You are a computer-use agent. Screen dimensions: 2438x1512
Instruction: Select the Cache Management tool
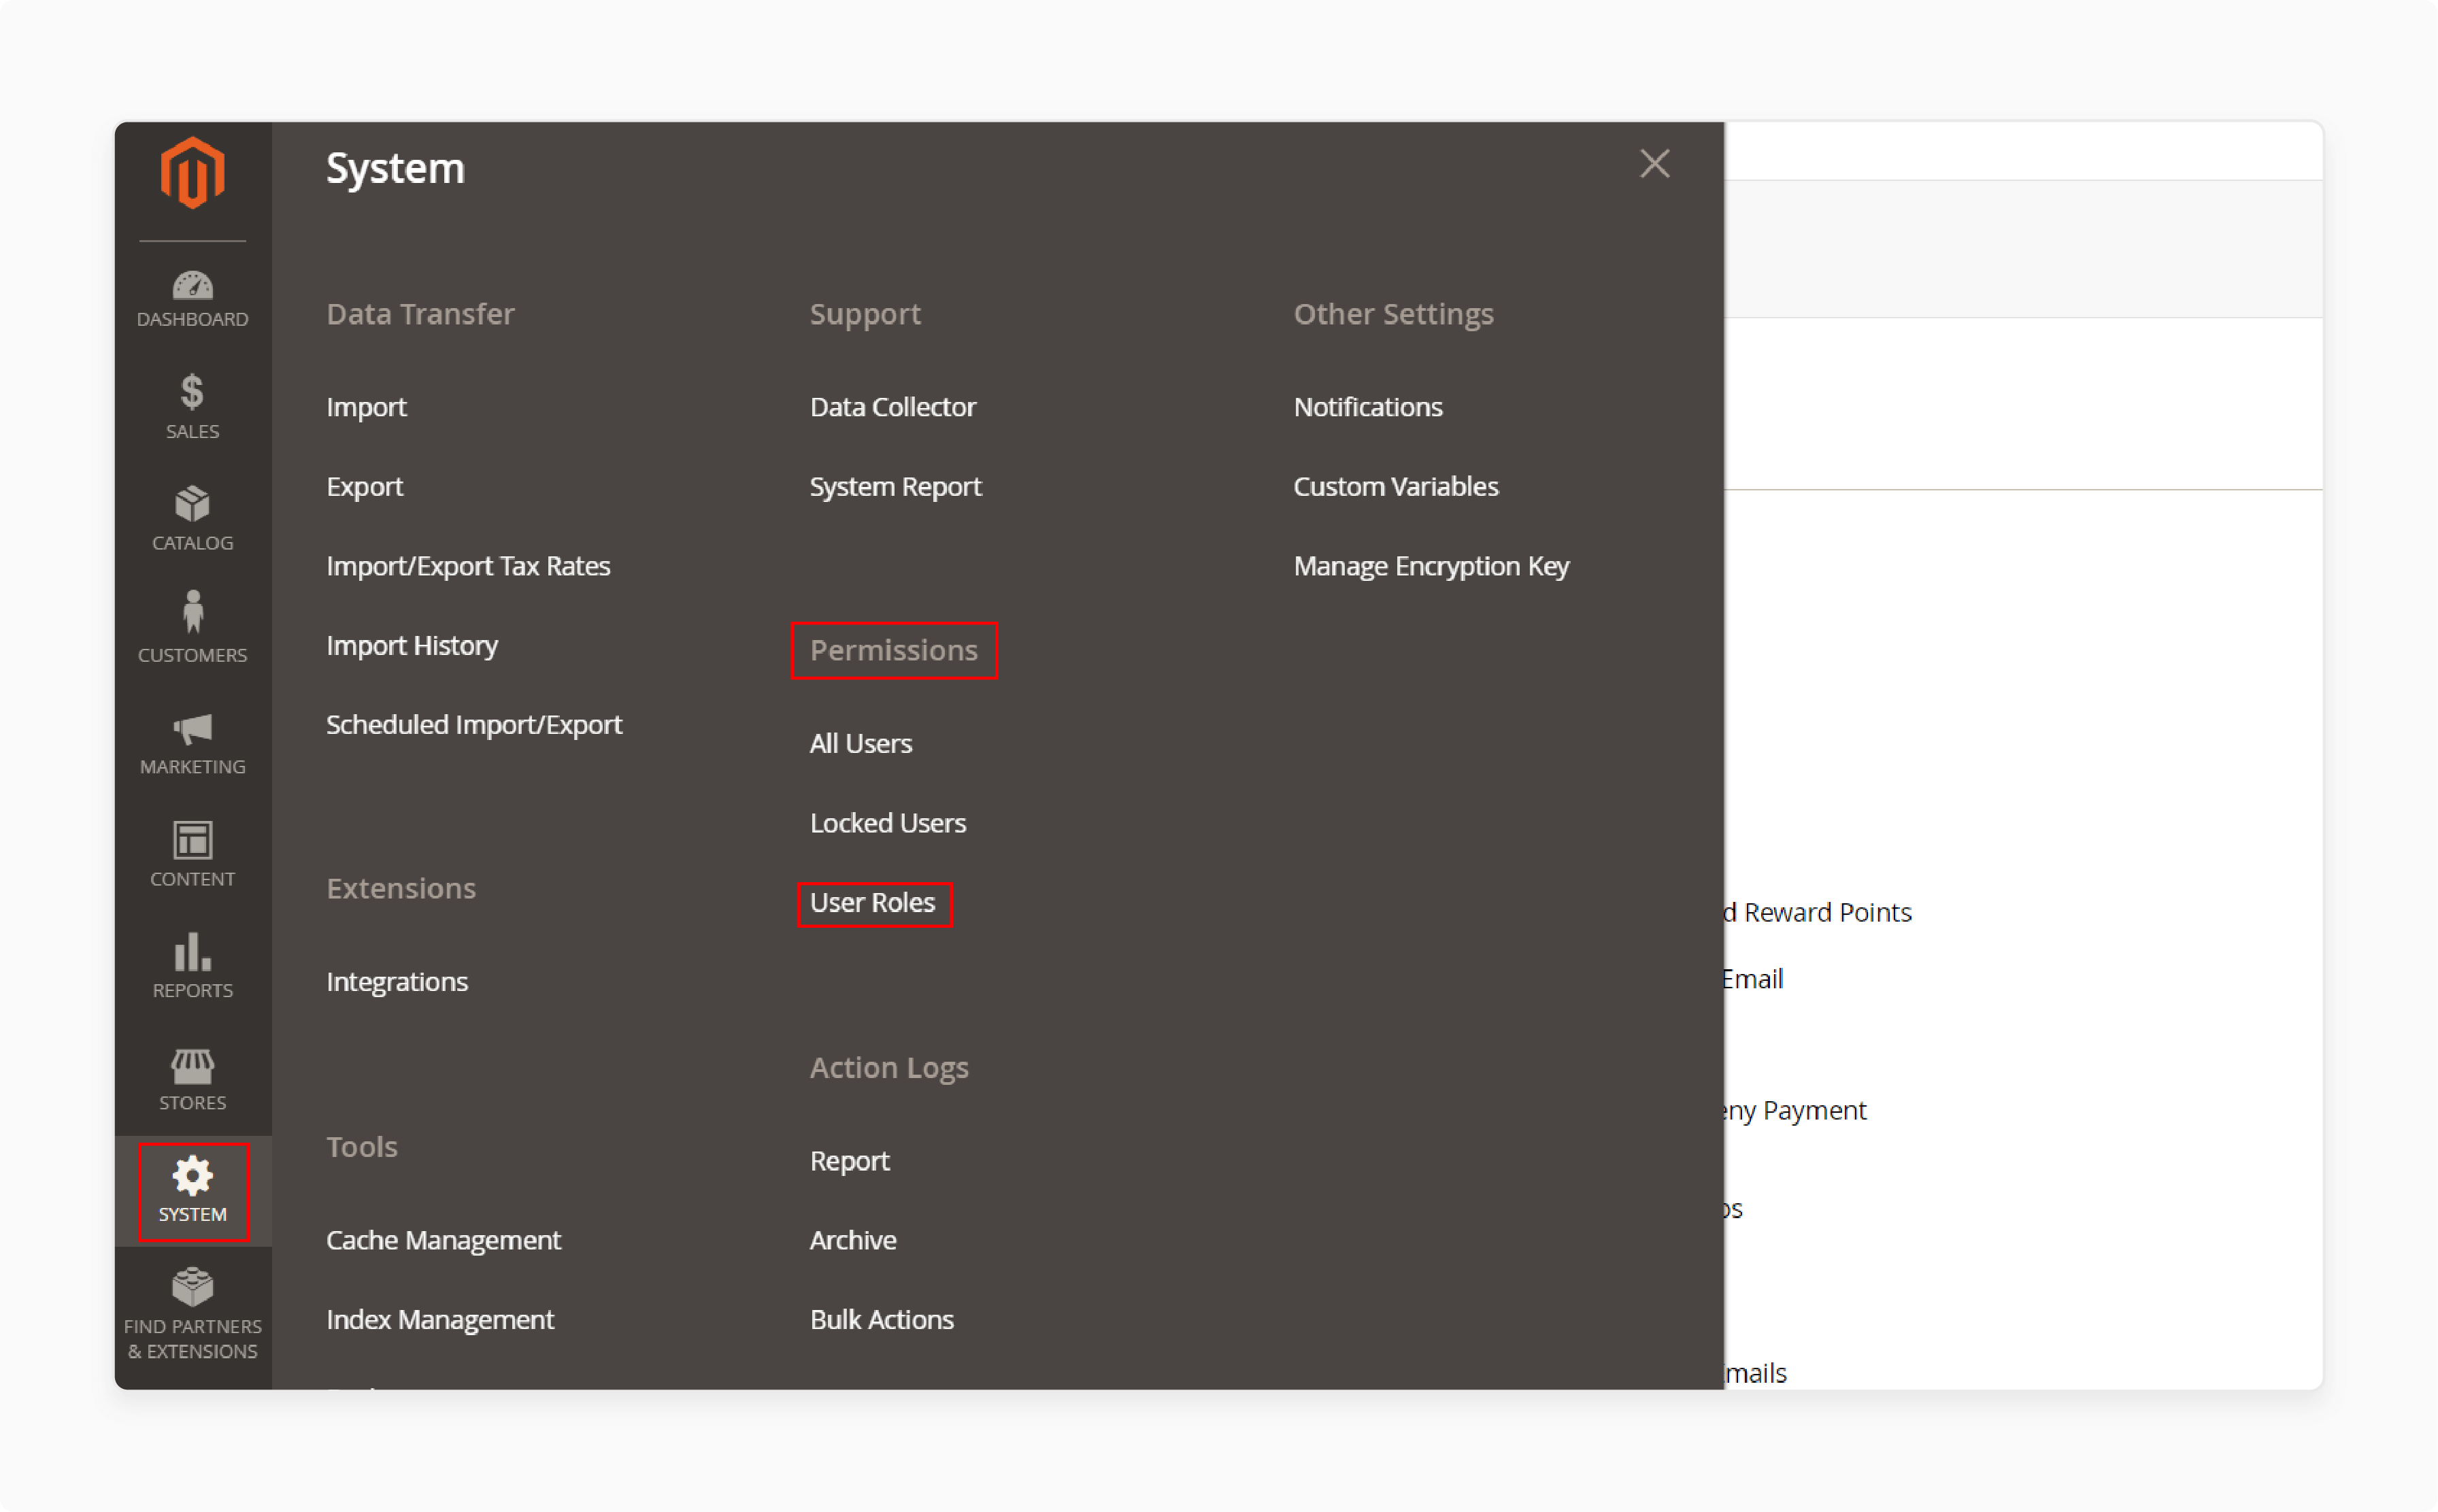(x=444, y=1240)
